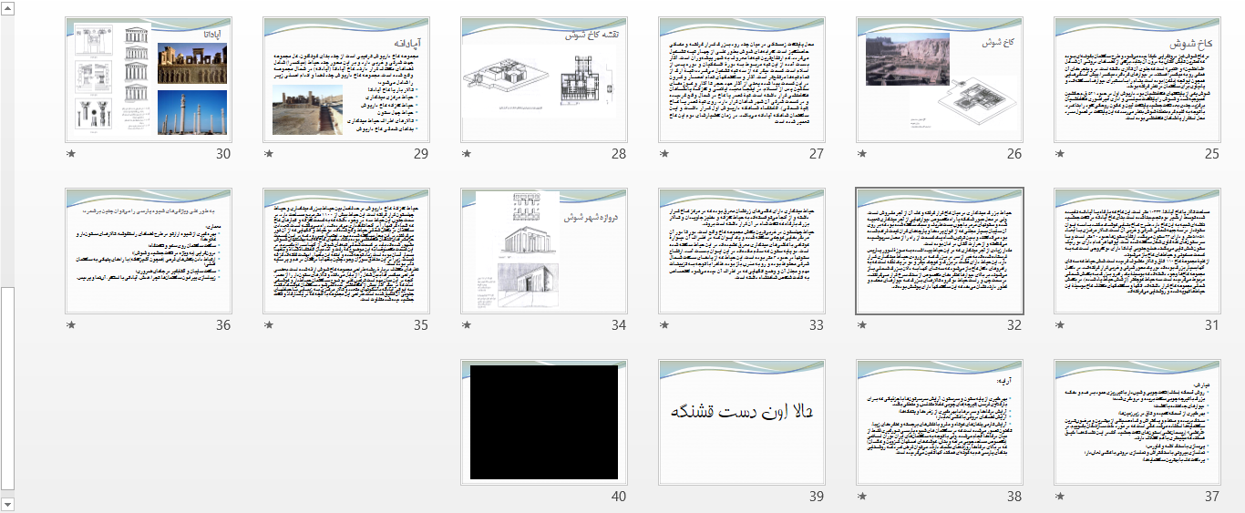The height and width of the screenshot is (513, 1245).
Task: Select slide 25 thumbnail titled کاخ شوش
Action: tap(1137, 80)
